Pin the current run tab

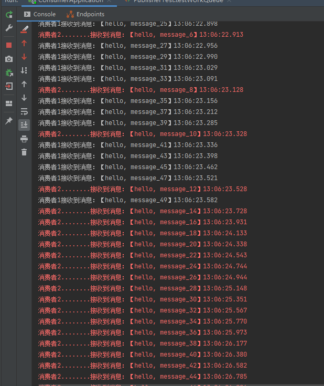point(9,121)
